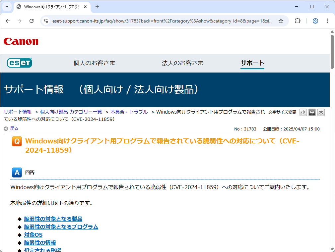
Task: Bookmark the page with the star icon
Action: [281, 21]
